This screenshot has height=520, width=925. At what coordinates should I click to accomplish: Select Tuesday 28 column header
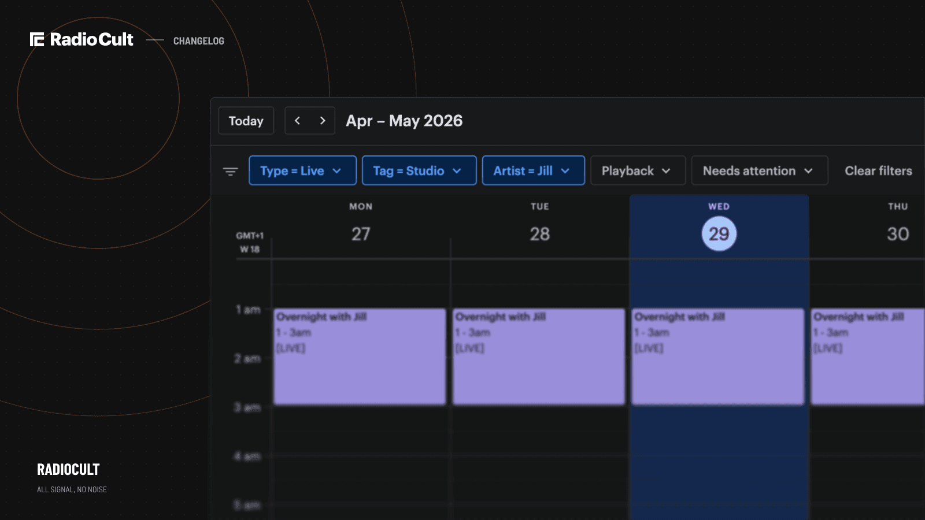[540, 224]
